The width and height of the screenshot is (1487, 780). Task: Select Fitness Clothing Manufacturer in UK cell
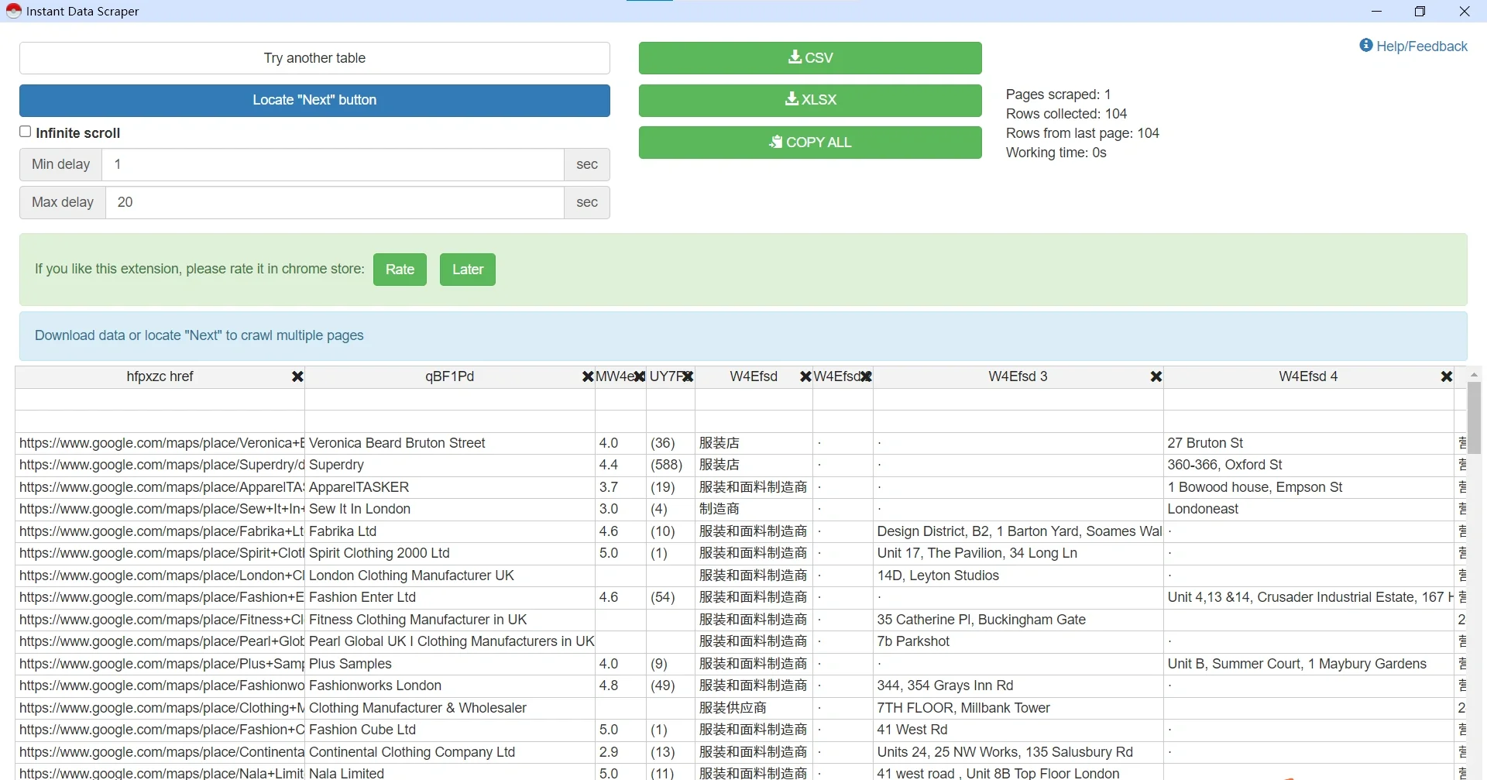(x=450, y=620)
